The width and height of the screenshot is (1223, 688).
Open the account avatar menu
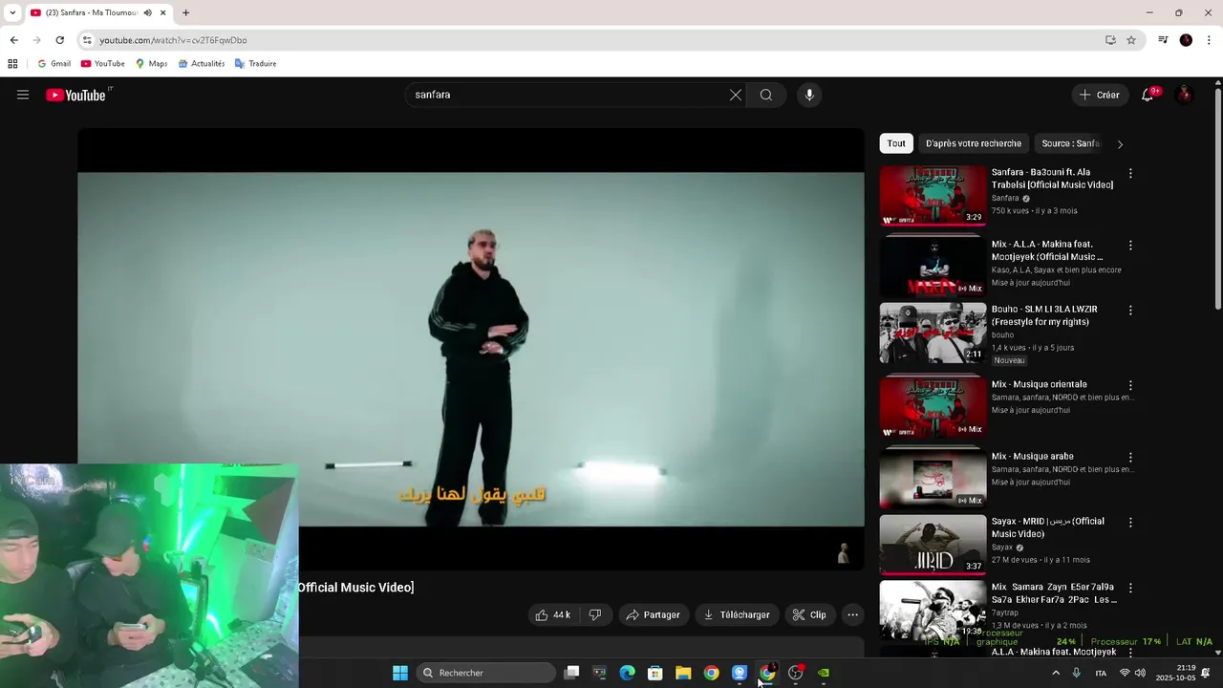[x=1185, y=95]
